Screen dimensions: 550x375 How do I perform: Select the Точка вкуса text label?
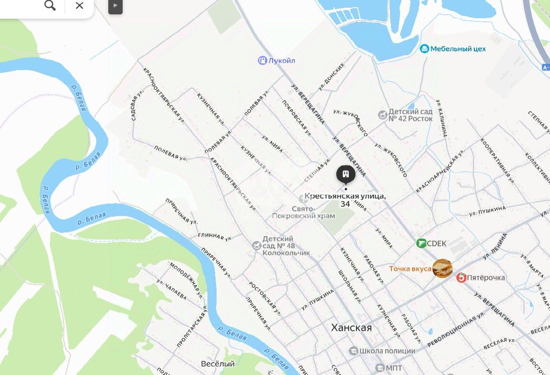(x=411, y=269)
